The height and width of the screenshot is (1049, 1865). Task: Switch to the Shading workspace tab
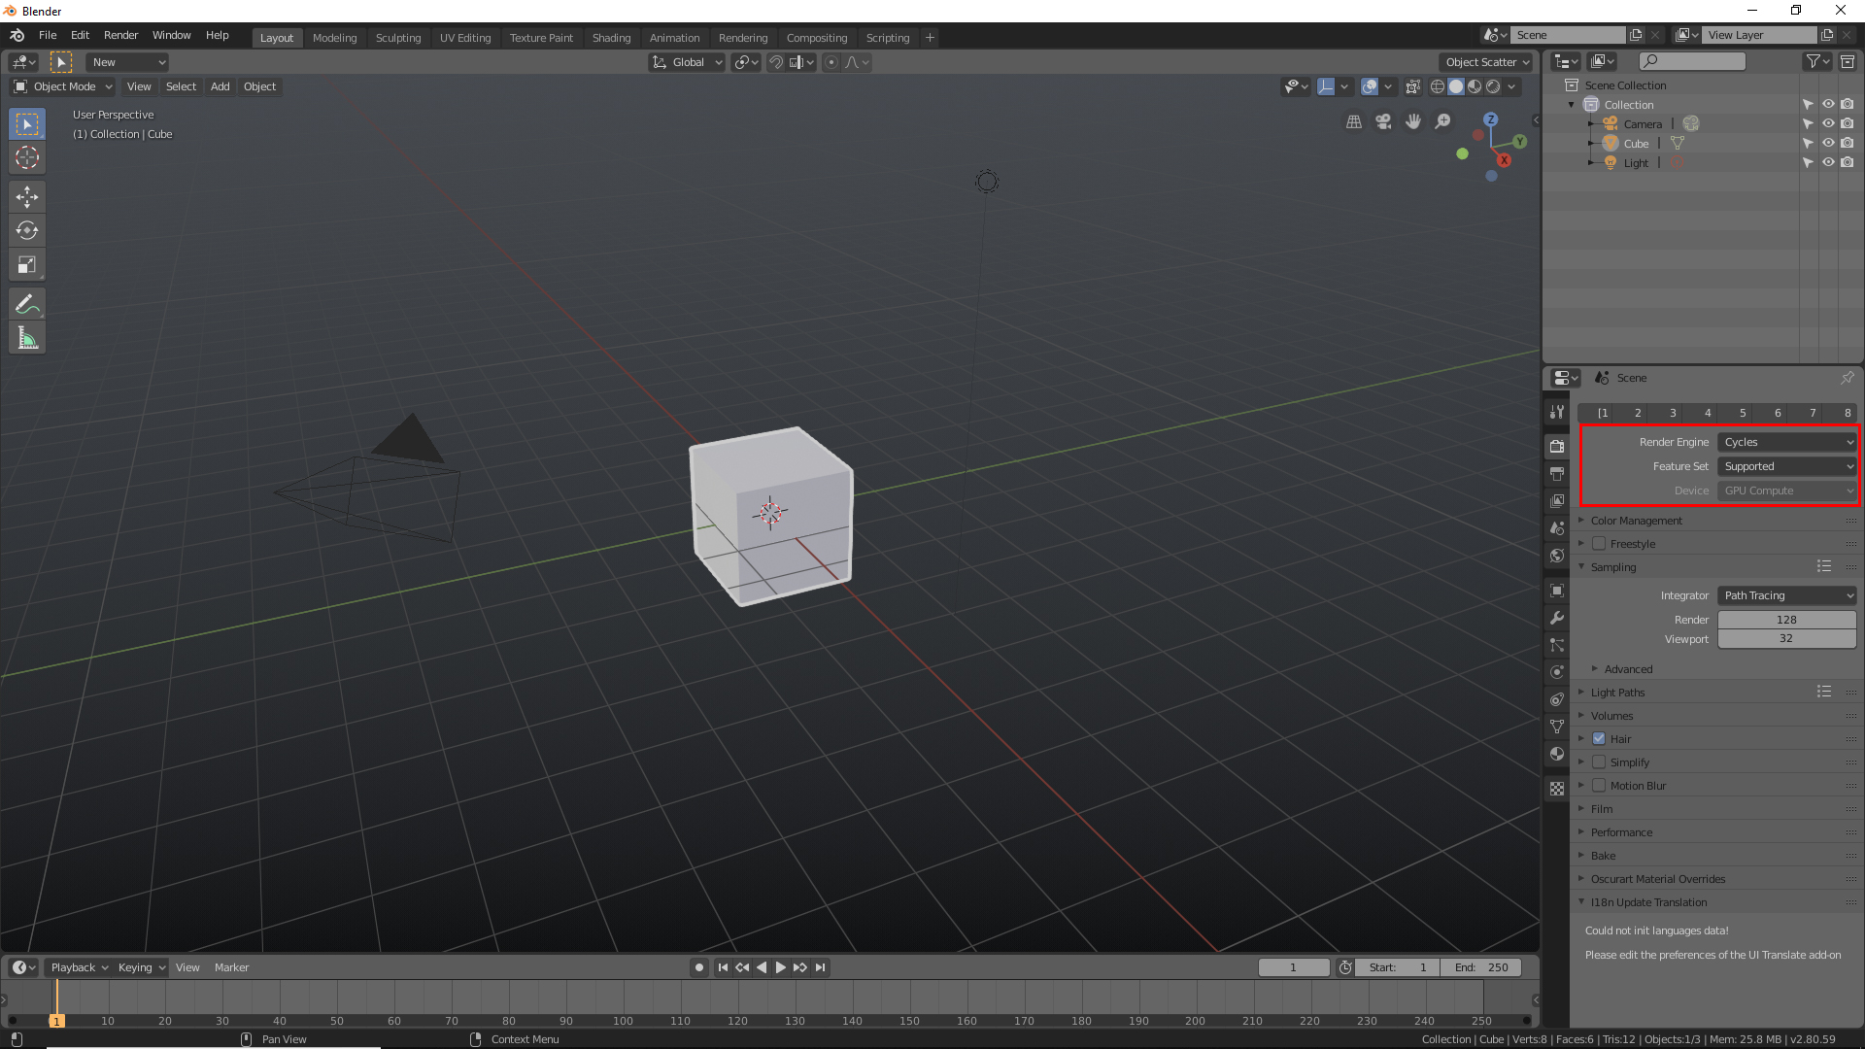click(x=612, y=38)
